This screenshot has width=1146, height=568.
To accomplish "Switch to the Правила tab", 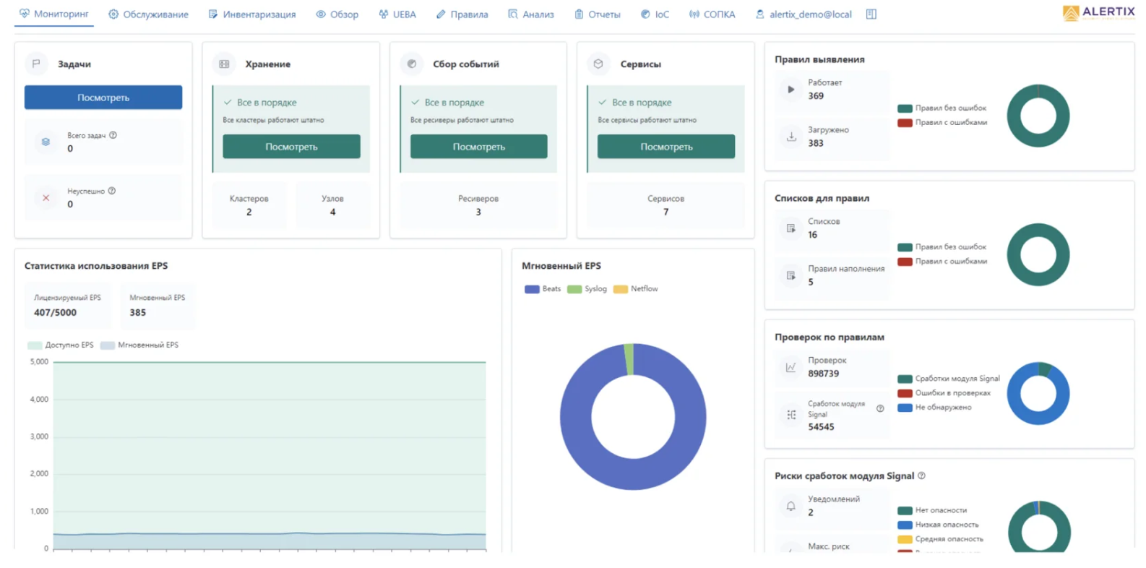I will [462, 14].
